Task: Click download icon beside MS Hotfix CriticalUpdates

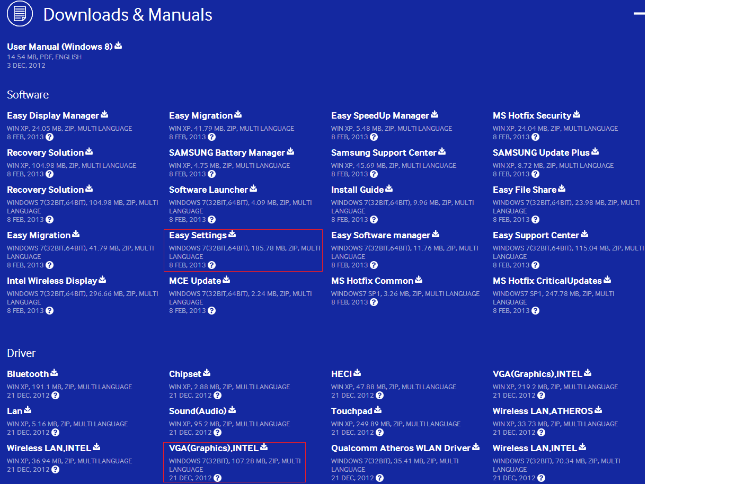Action: coord(607,280)
